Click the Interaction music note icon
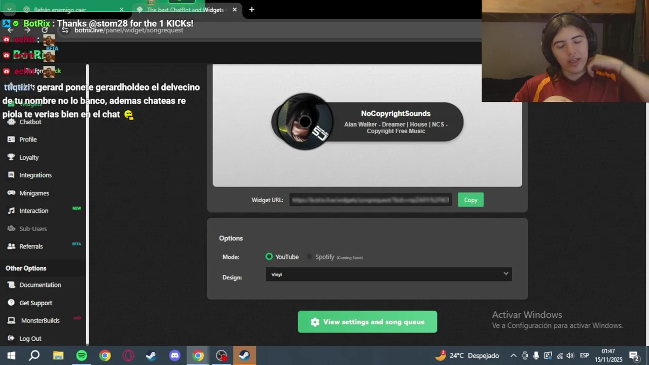Image resolution: width=649 pixels, height=365 pixels. pyautogui.click(x=11, y=211)
